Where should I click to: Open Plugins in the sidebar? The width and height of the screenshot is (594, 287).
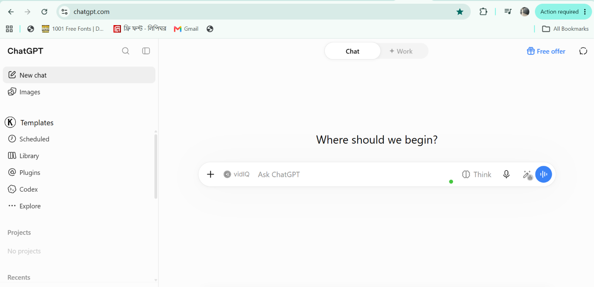click(79, 173)
